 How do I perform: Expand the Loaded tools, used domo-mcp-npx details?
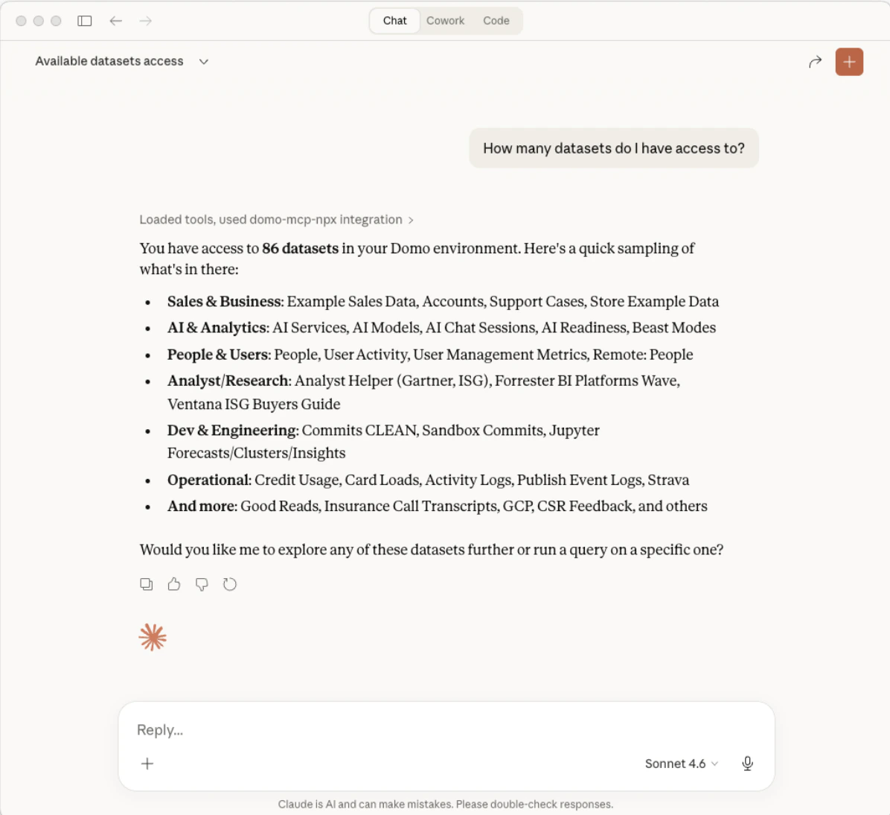(x=276, y=220)
